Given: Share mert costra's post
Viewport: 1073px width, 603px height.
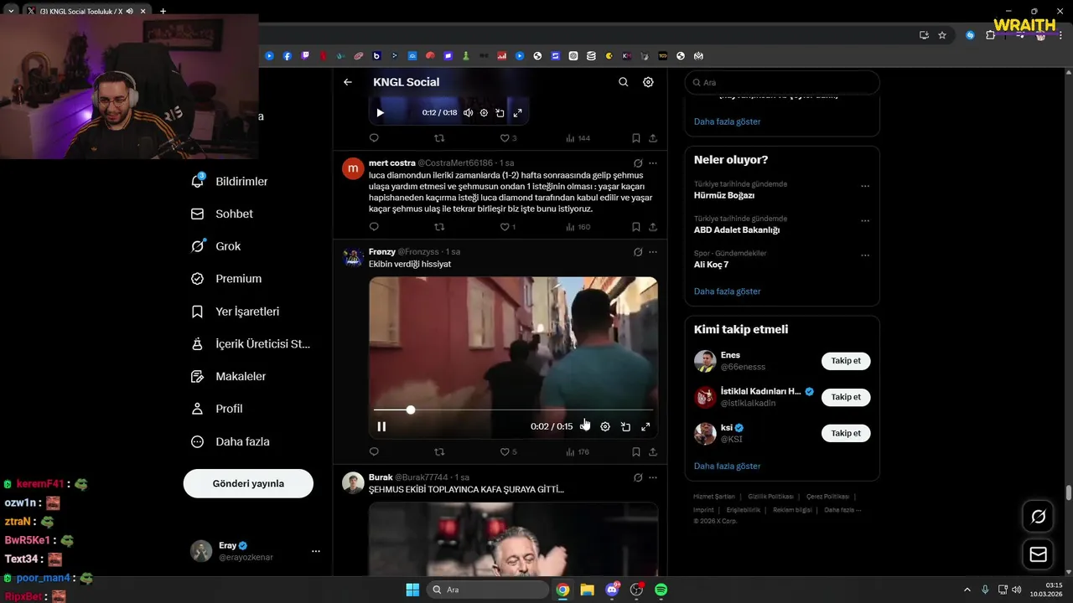Looking at the screenshot, I should click(x=653, y=227).
